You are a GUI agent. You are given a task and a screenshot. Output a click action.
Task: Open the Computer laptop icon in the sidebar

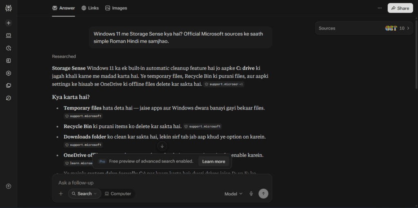tap(9, 36)
